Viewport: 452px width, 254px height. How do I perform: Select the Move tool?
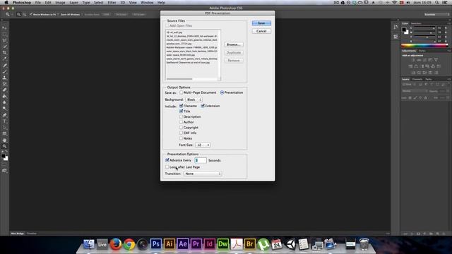tap(4, 28)
